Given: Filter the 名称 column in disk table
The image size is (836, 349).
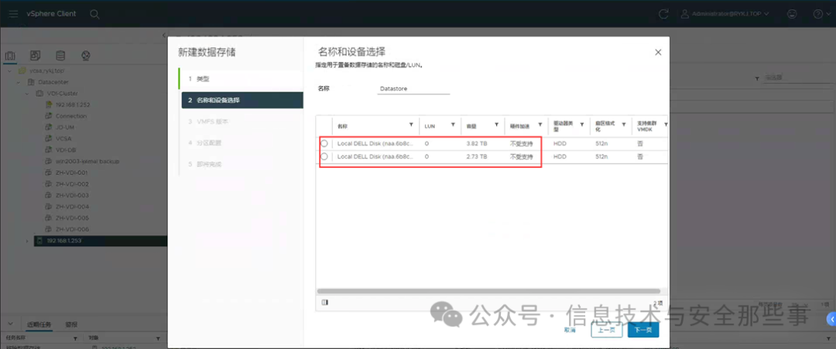Looking at the screenshot, I should click(411, 125).
